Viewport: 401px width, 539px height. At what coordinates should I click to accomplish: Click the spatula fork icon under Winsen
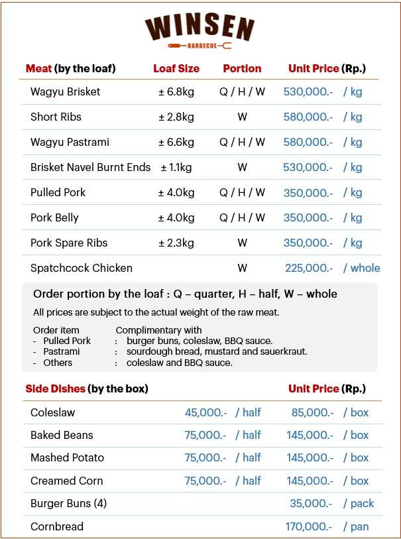click(200, 46)
